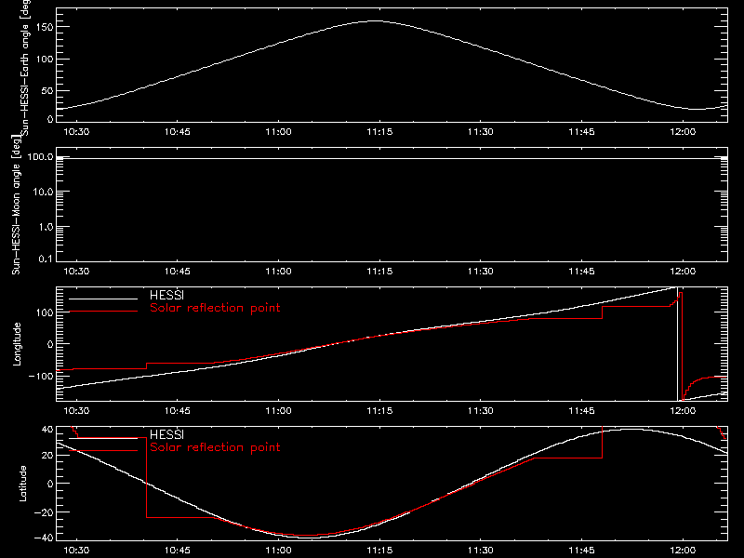Select Solar reflection point legend in Latitude plot

(x=215, y=447)
